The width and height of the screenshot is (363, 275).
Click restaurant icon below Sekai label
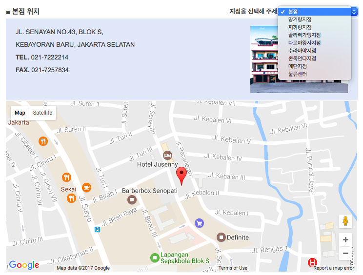tap(71, 198)
